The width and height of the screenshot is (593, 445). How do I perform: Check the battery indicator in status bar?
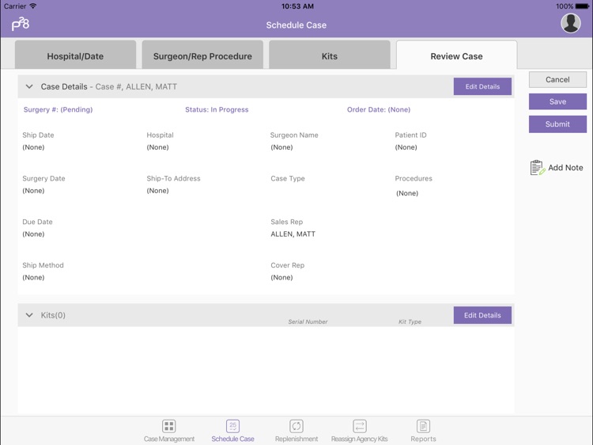582,6
